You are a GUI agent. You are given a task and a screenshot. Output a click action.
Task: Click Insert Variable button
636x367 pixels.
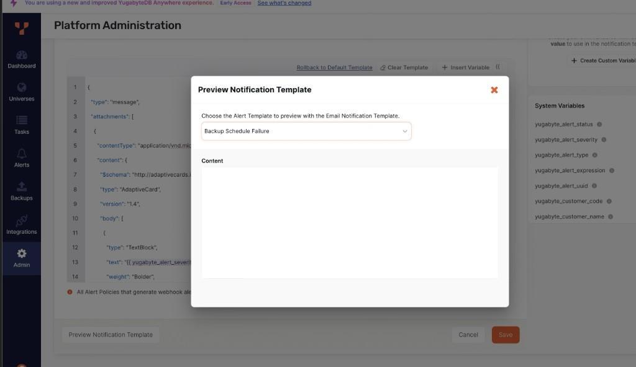pos(466,68)
